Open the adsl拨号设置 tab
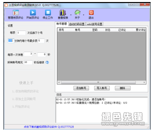This screenshot has width=152, height=132. [x=95, y=24]
